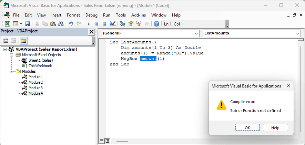Open the View menu
305x145 pixels.
(41, 15)
